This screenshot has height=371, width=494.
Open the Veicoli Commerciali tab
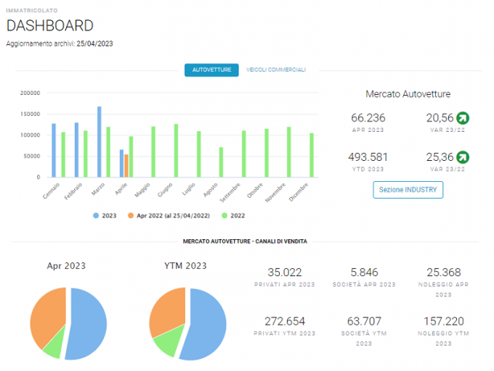(276, 70)
